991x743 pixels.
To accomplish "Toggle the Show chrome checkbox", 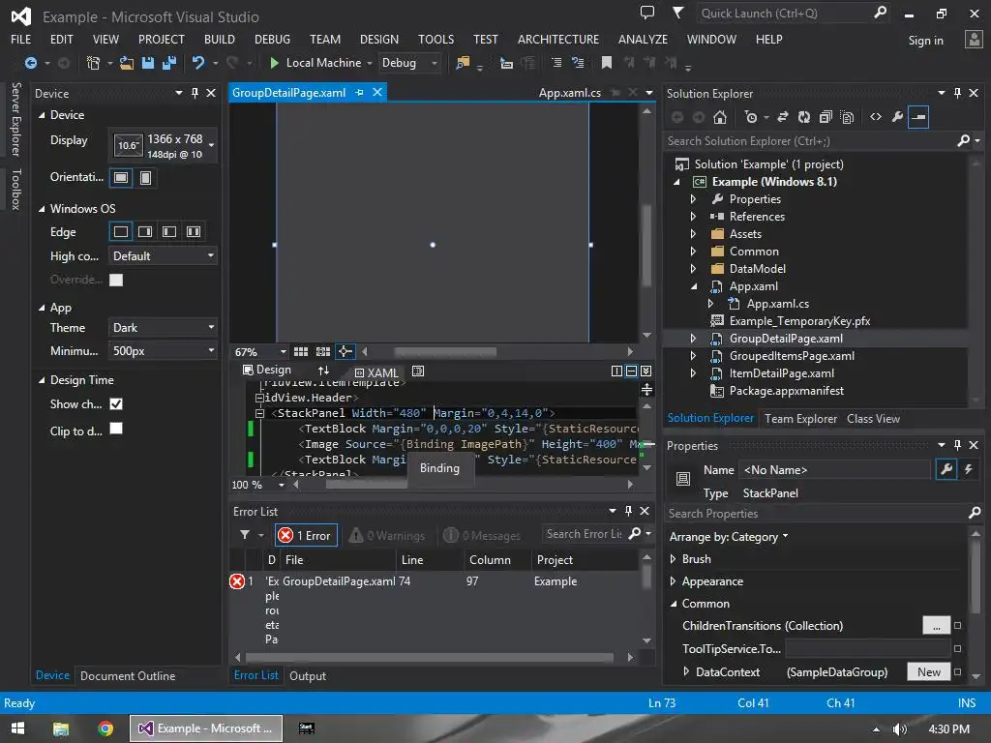I will (116, 404).
